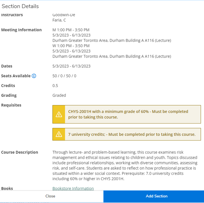The image size is (204, 203).
Task: Click the Wednesday 1:00 PM - 3:50 PM time
Action: [x=71, y=46]
